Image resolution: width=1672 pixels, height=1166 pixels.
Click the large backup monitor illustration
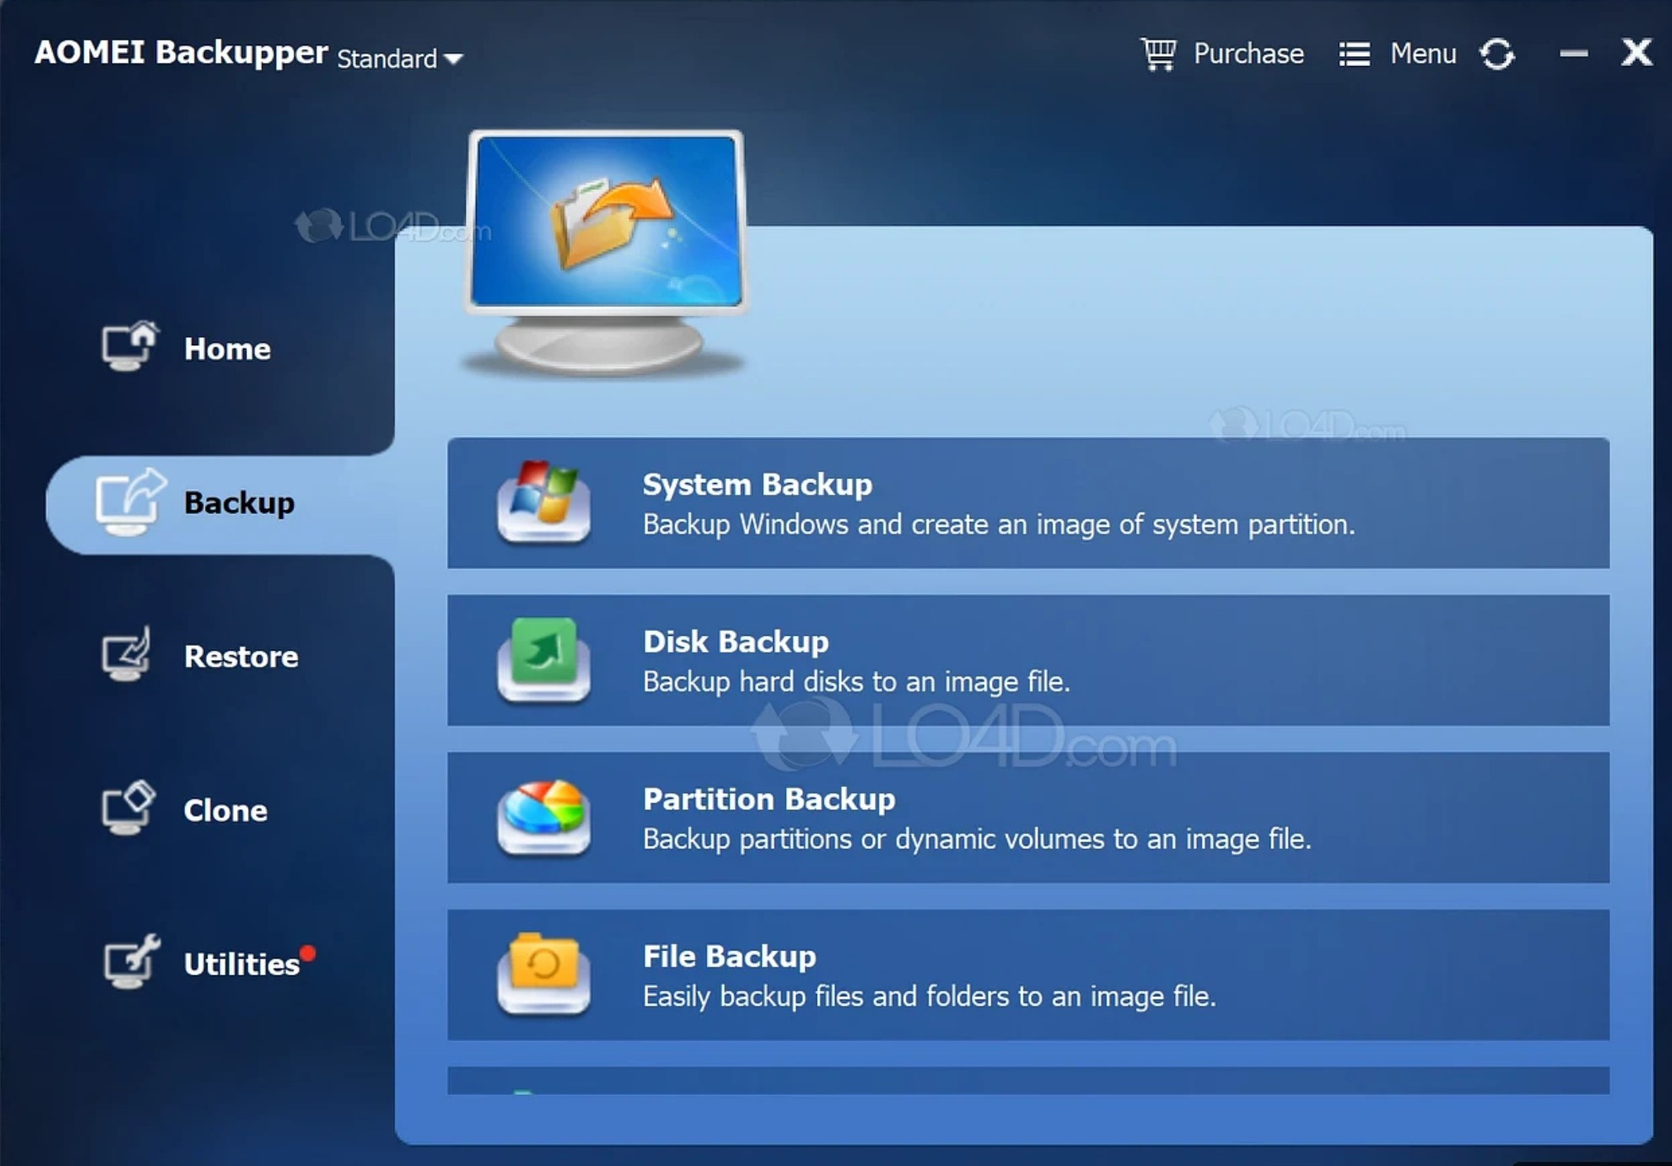pyautogui.click(x=606, y=253)
